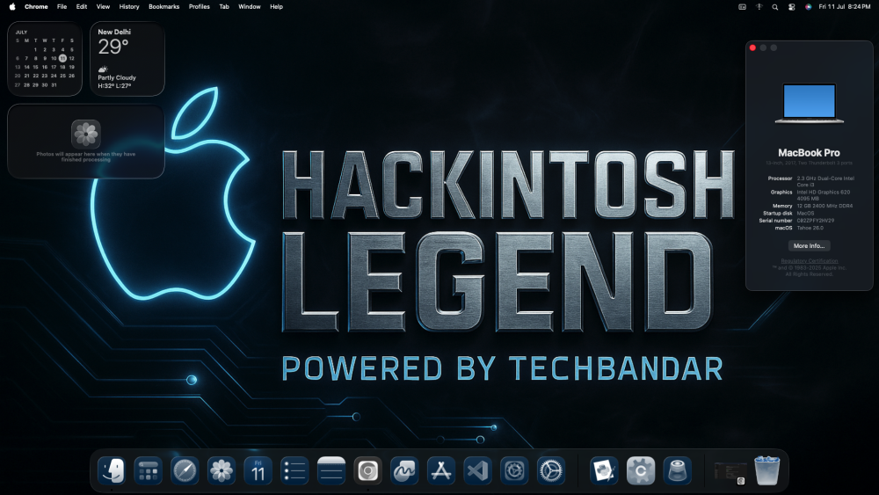
Task: Open the Edit menu
Action: pos(82,7)
